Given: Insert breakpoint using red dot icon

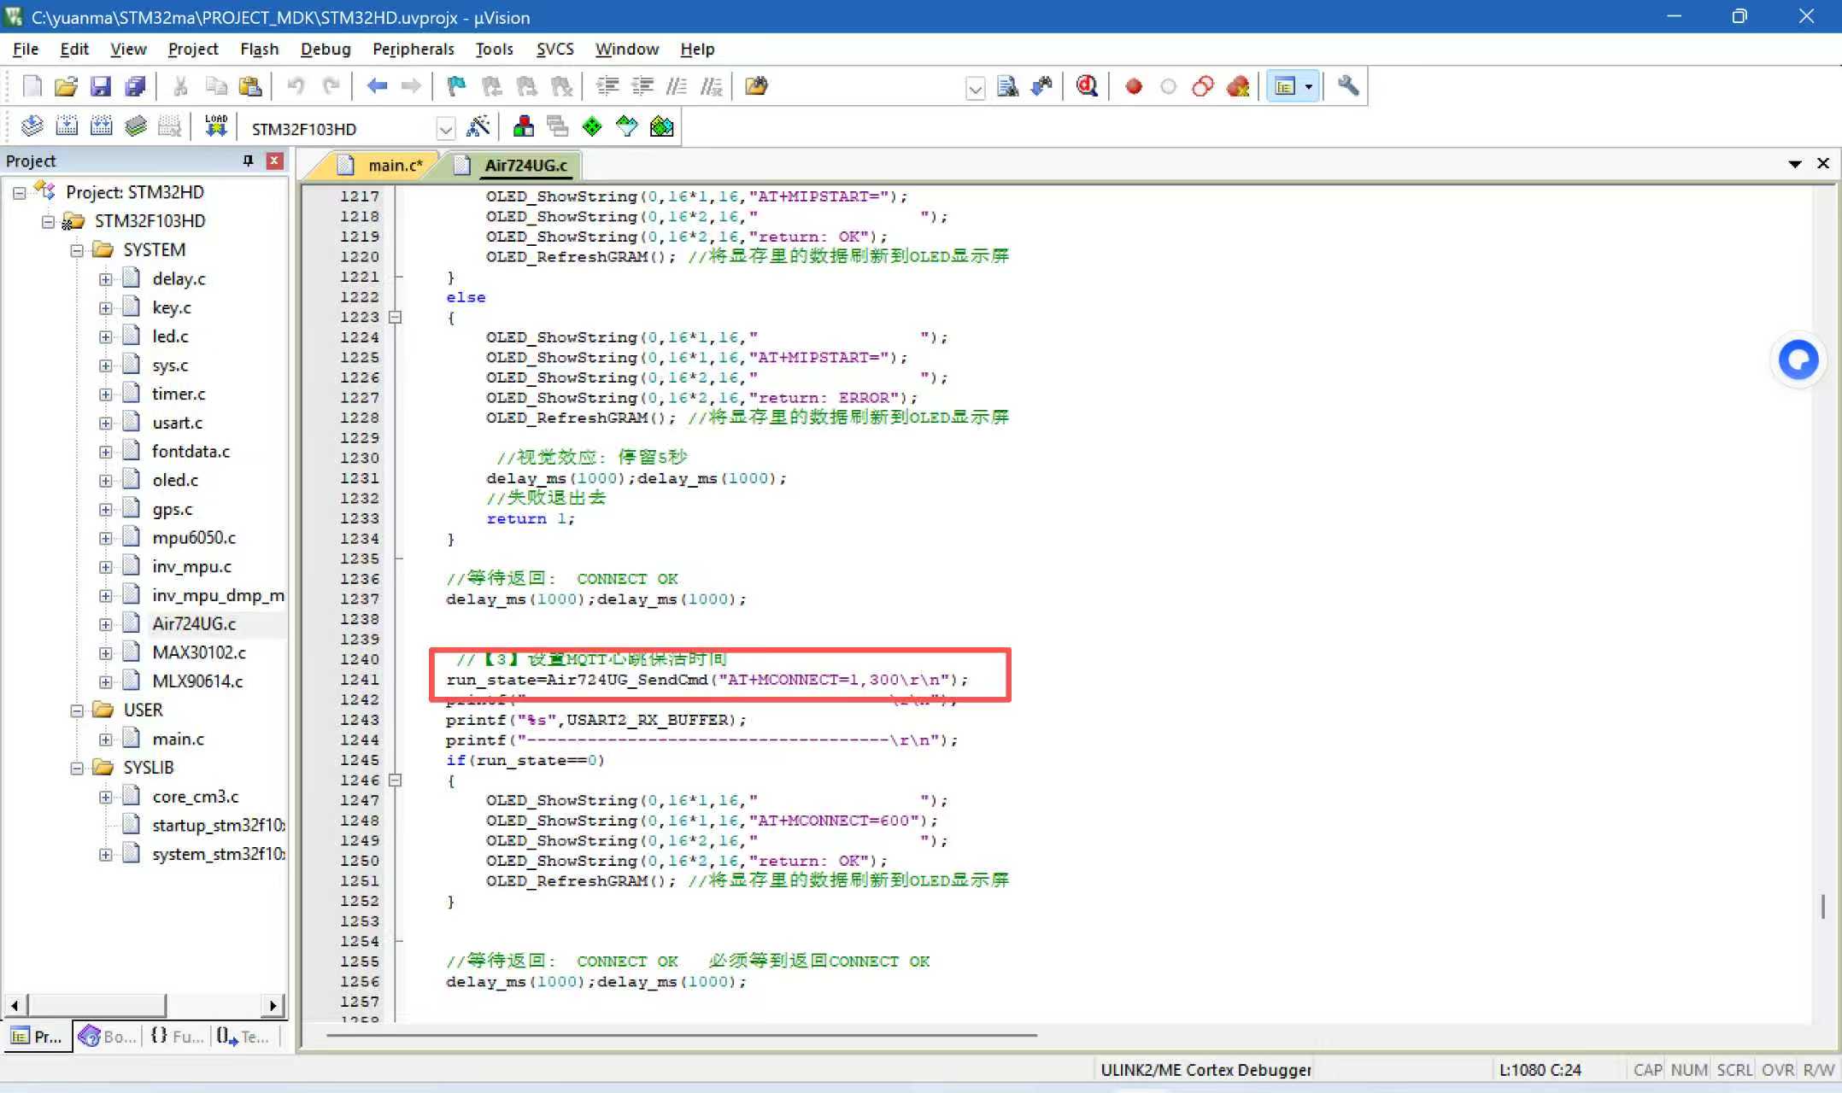Looking at the screenshot, I should pos(1134,86).
